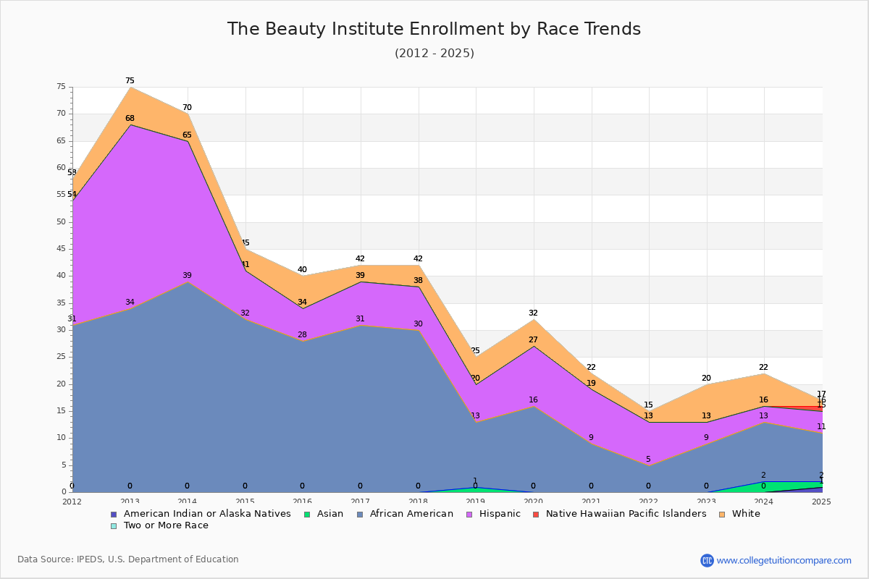Click the 2022 x-axis label
The height and width of the screenshot is (579, 869).
pos(648,501)
